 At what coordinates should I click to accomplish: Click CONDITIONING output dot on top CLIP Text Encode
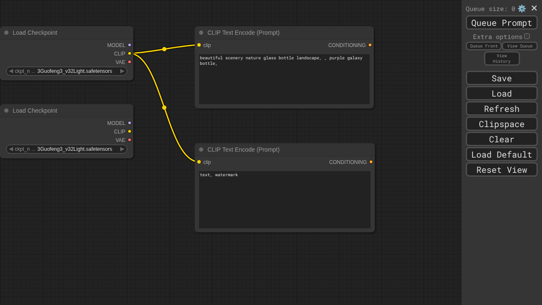[x=370, y=45]
